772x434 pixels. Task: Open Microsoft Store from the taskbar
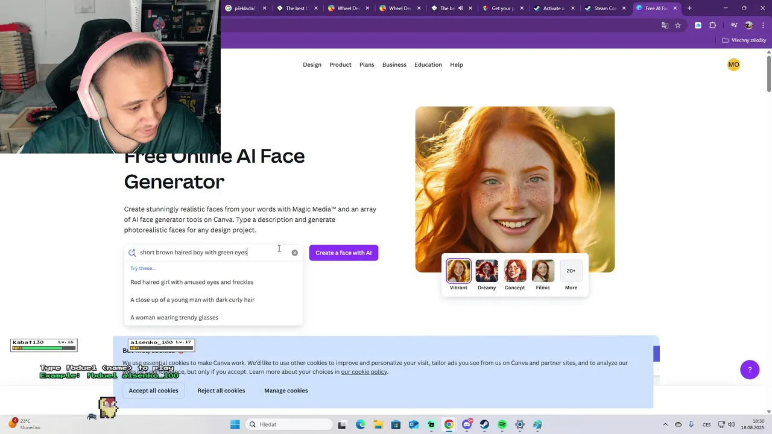click(x=396, y=424)
